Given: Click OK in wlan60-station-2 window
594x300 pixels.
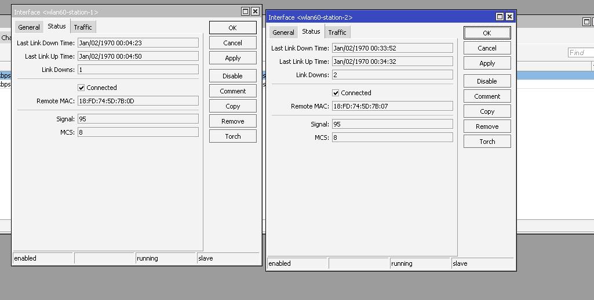Looking at the screenshot, I should (487, 33).
